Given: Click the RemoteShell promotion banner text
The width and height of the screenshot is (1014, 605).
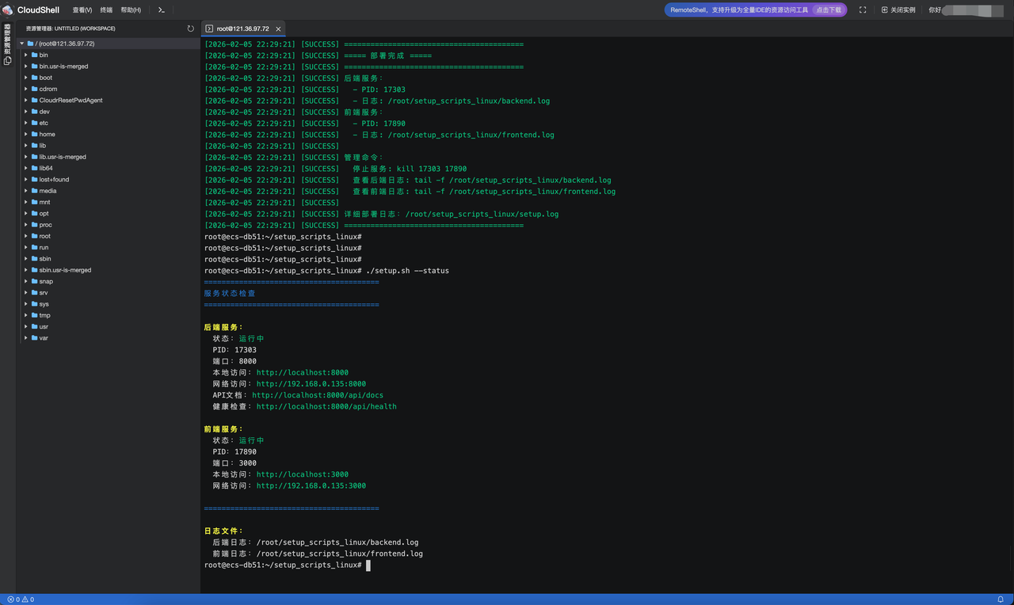Looking at the screenshot, I should click(739, 10).
